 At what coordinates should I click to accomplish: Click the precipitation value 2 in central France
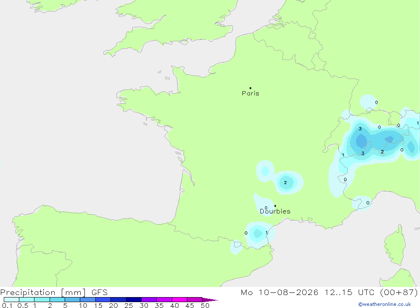click(x=285, y=182)
